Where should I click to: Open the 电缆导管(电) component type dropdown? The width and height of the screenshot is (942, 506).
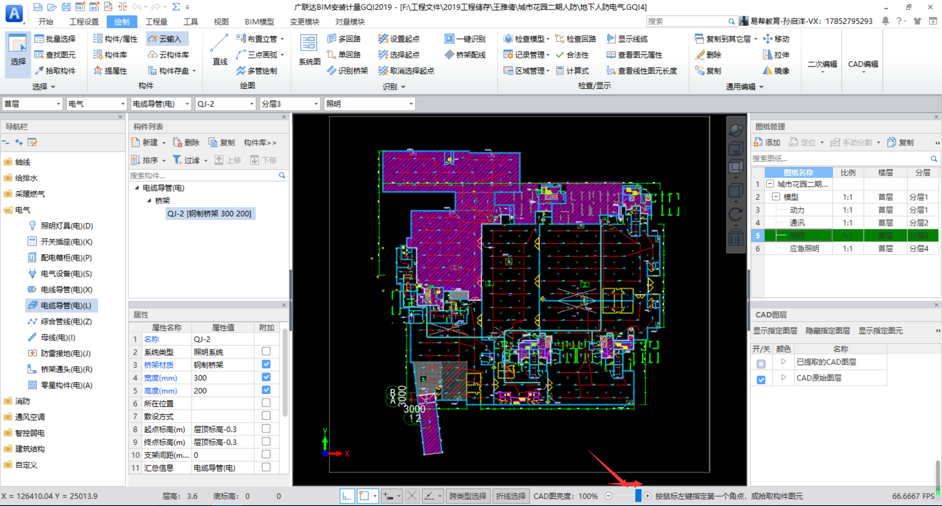[161, 104]
